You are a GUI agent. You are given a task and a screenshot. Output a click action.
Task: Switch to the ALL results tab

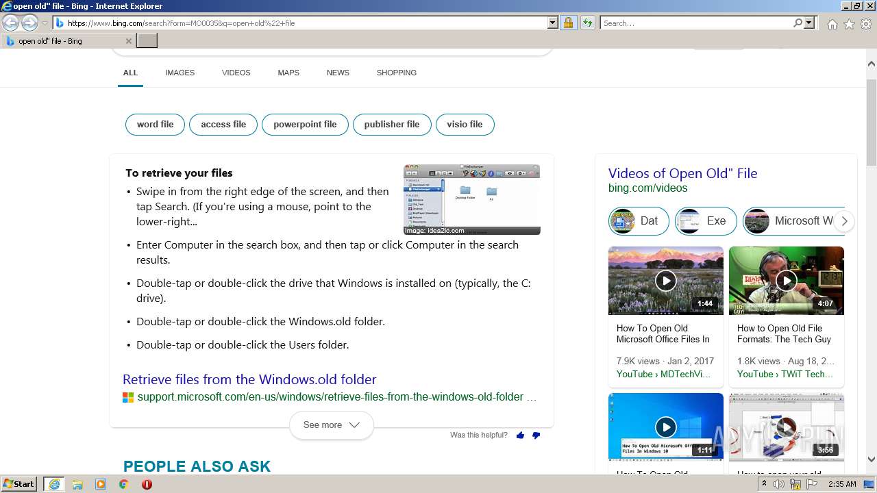pyautogui.click(x=130, y=73)
